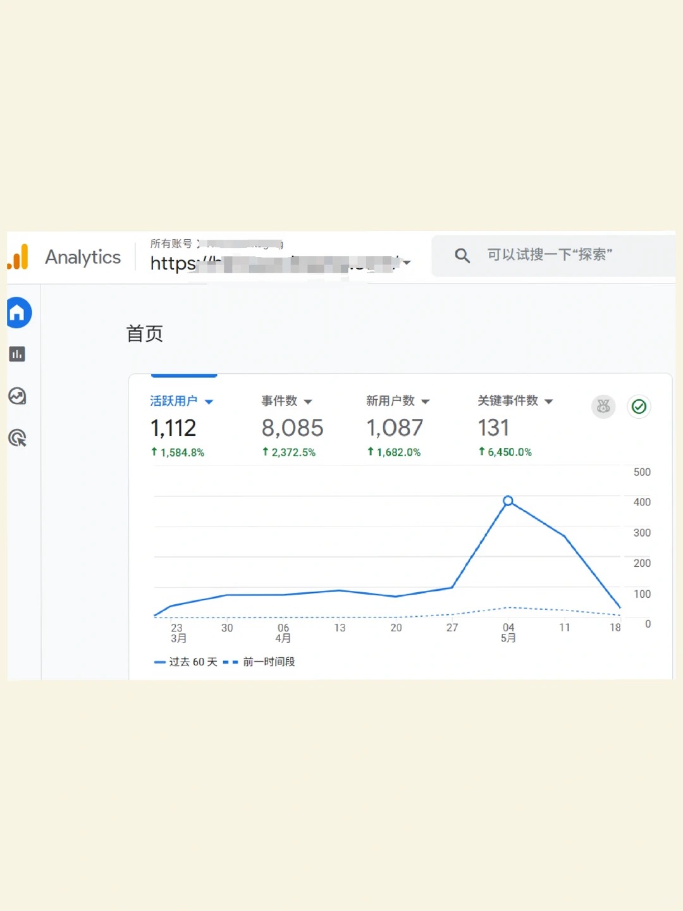Click the 04 5月 axis date label

pyautogui.click(x=508, y=633)
